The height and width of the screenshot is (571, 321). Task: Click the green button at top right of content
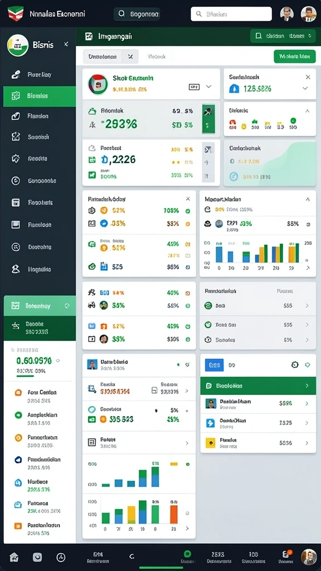294,56
